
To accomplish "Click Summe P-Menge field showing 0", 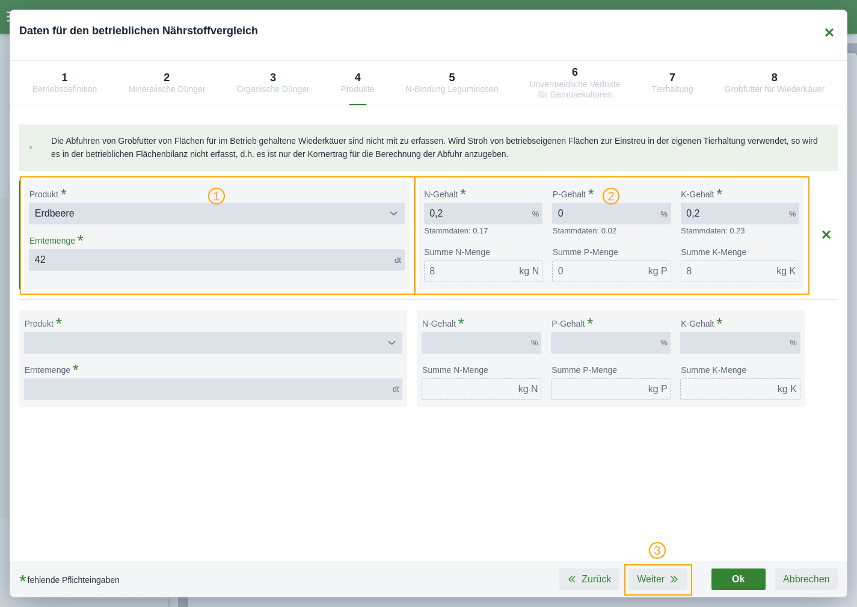I will 612,271.
